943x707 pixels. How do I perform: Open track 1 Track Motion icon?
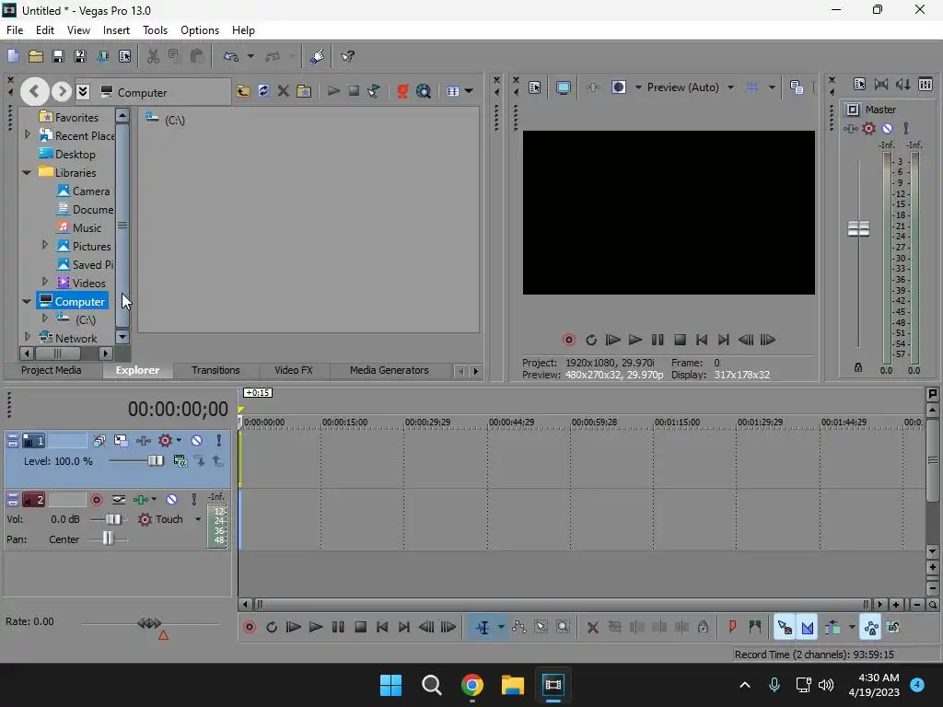[x=121, y=441]
